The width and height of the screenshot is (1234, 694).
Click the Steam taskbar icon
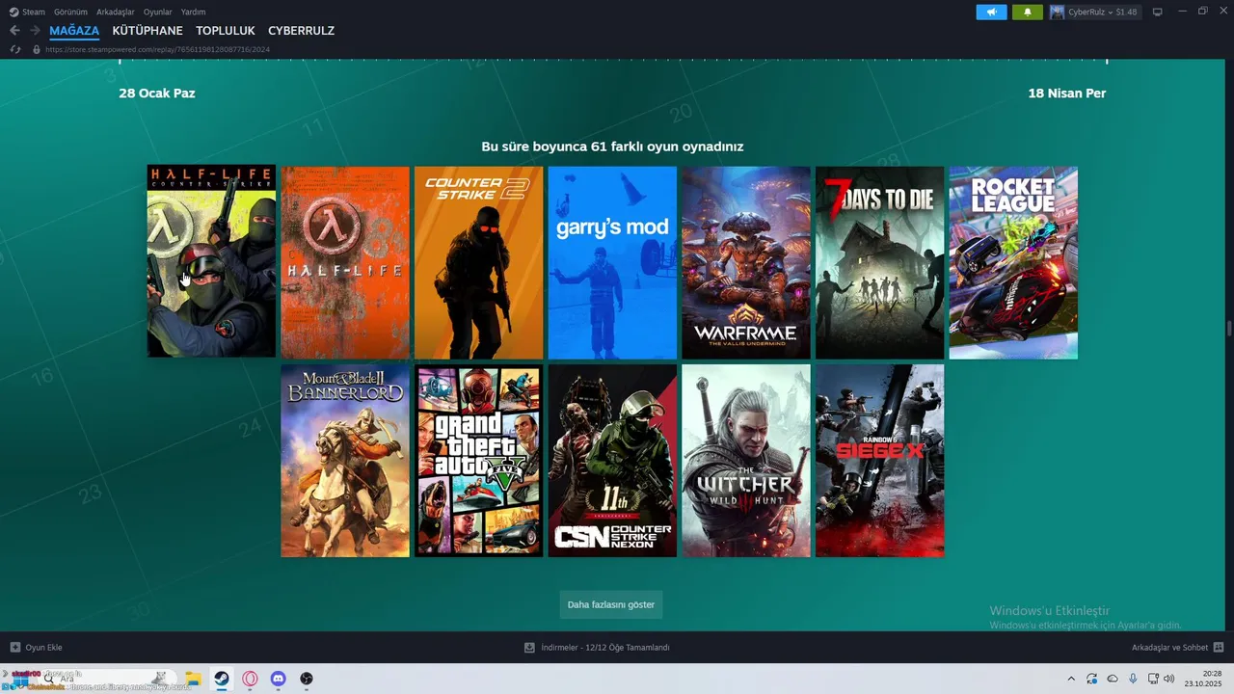(222, 679)
